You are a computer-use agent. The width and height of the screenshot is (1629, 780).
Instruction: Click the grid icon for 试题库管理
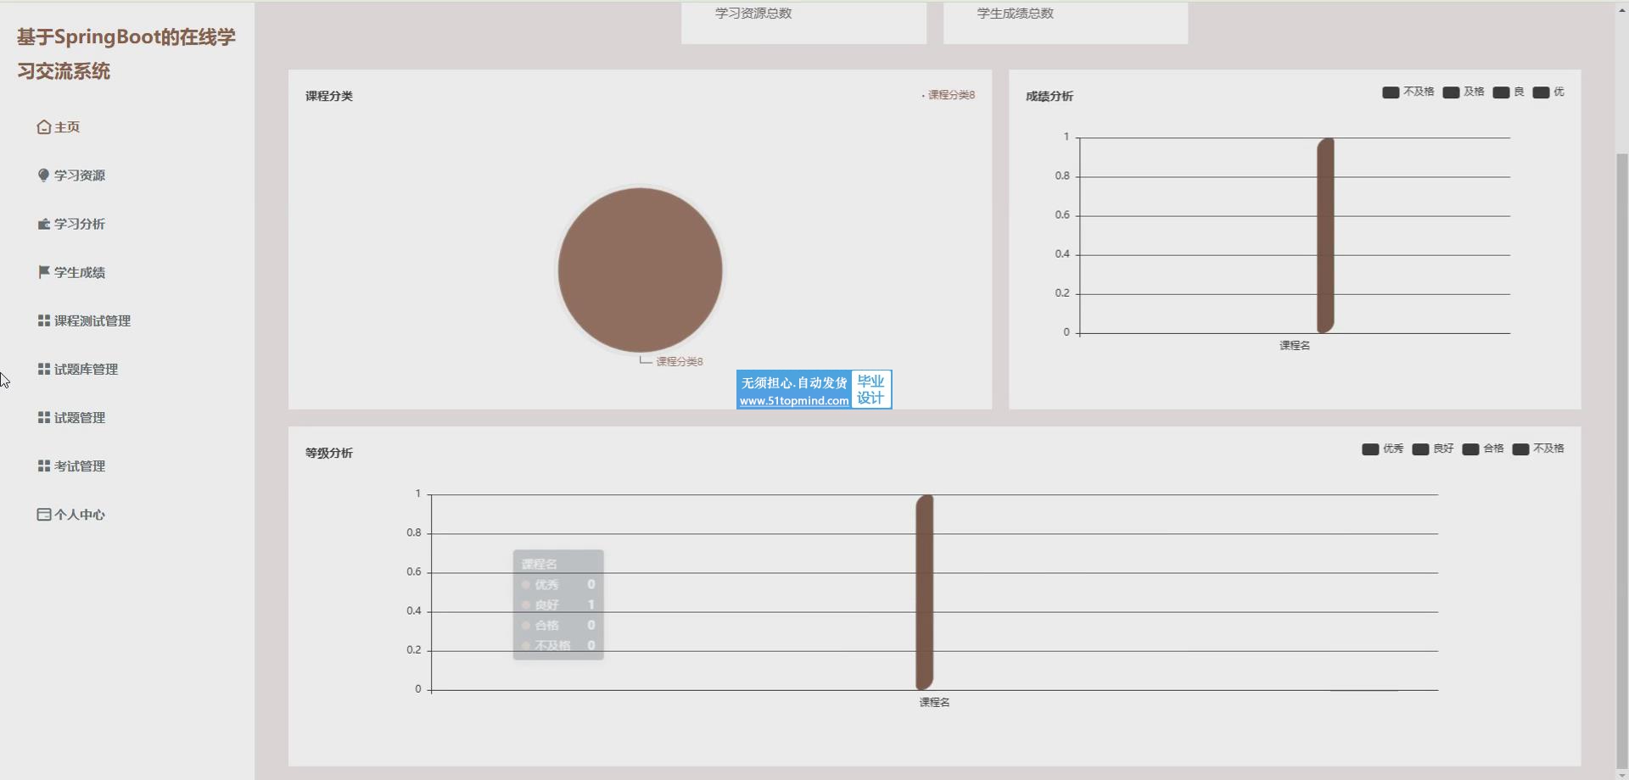[x=44, y=369]
